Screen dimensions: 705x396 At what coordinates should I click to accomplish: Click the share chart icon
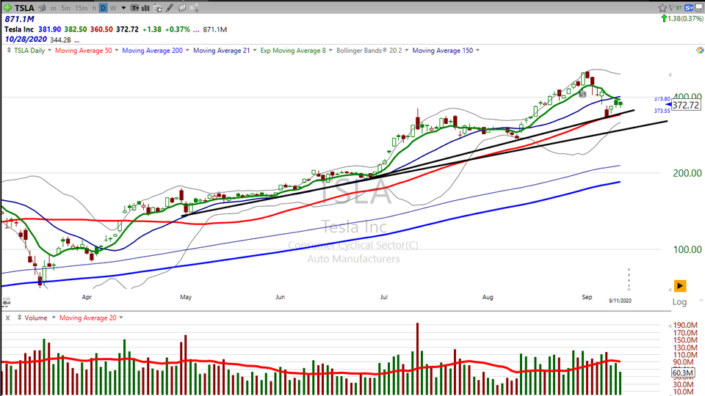pos(194,8)
